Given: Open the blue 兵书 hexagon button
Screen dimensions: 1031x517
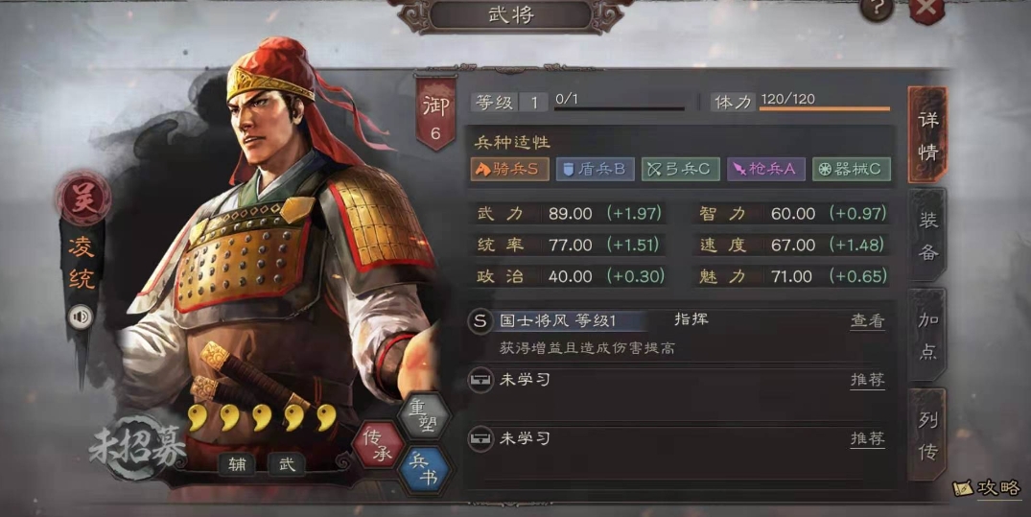Looking at the screenshot, I should point(424,469).
